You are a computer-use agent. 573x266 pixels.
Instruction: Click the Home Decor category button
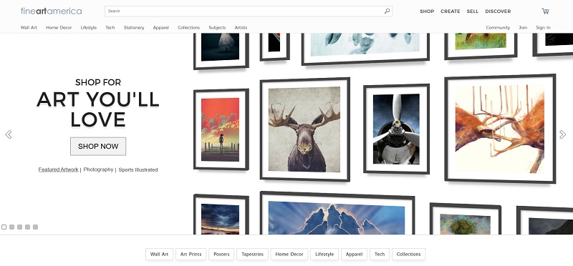tap(289, 255)
